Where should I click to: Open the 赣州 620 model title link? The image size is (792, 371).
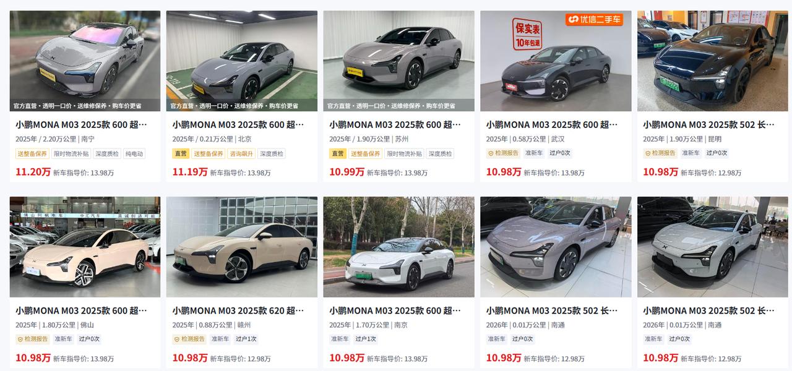238,311
